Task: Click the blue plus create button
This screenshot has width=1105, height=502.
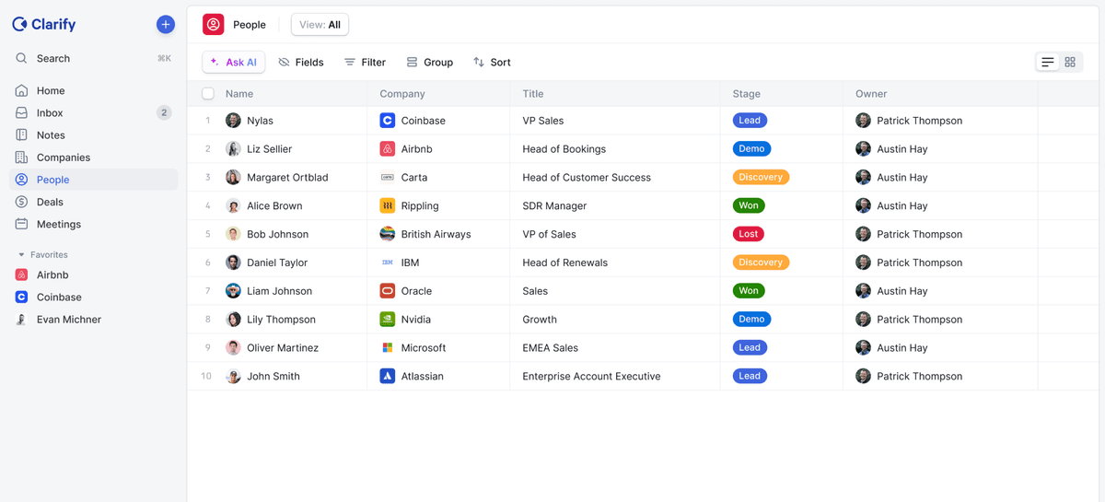Action: click(166, 25)
